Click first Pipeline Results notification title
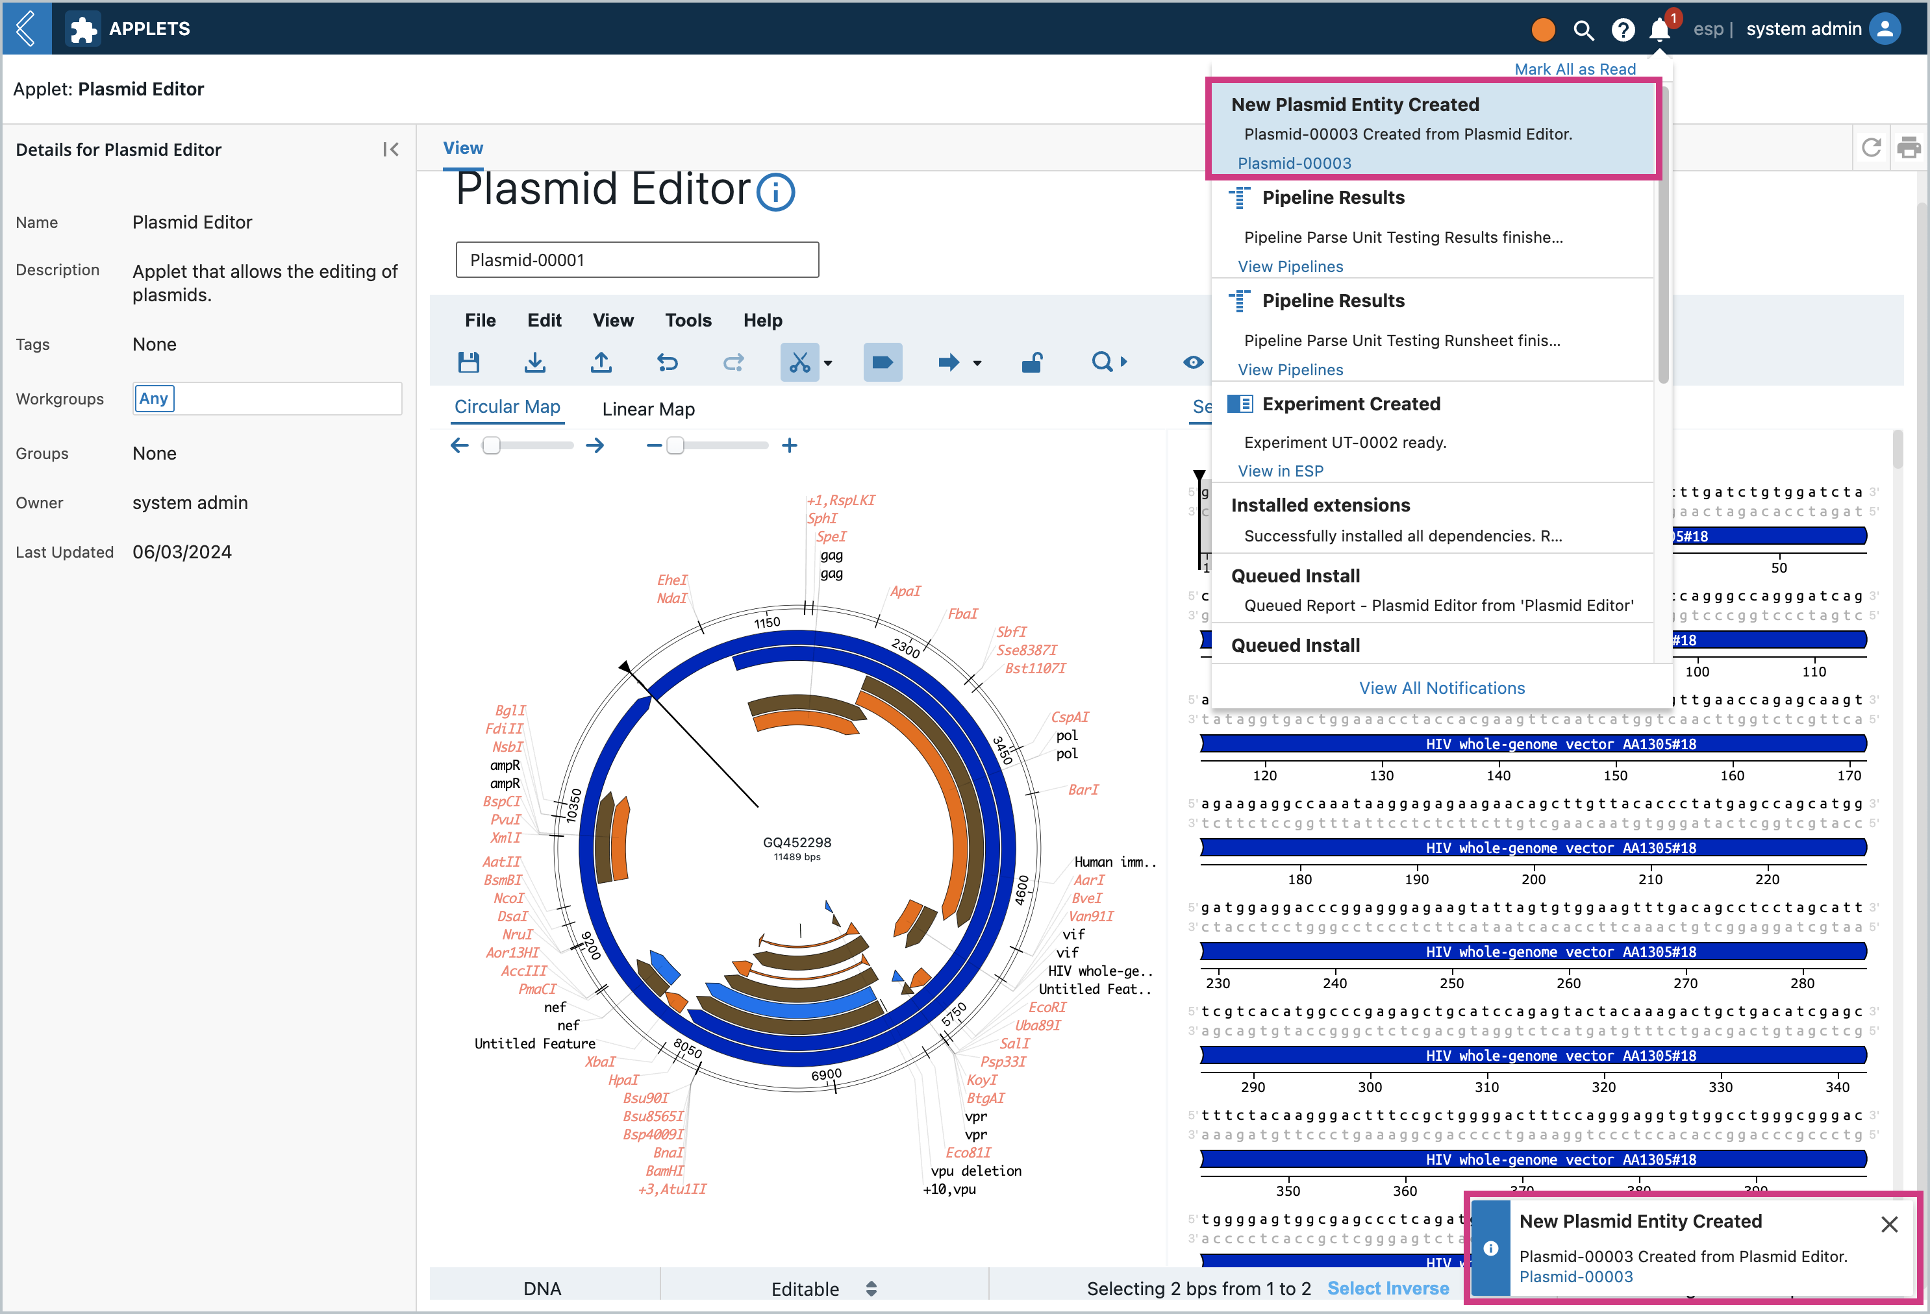Screen dimensions: 1930x1314 [1333, 197]
